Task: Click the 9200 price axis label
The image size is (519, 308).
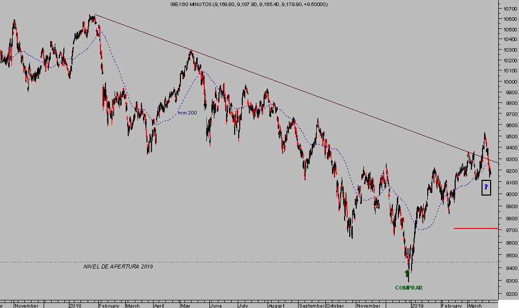Action: tap(511, 171)
